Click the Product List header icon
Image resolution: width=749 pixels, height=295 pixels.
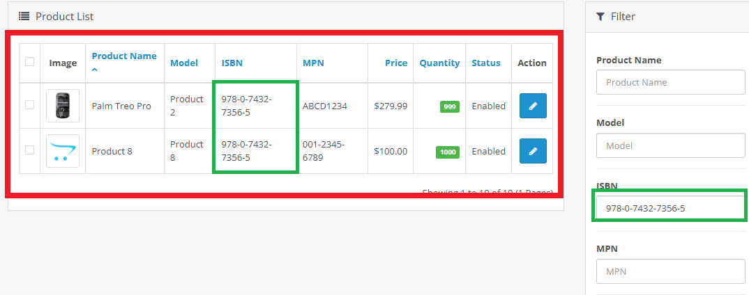click(x=24, y=16)
